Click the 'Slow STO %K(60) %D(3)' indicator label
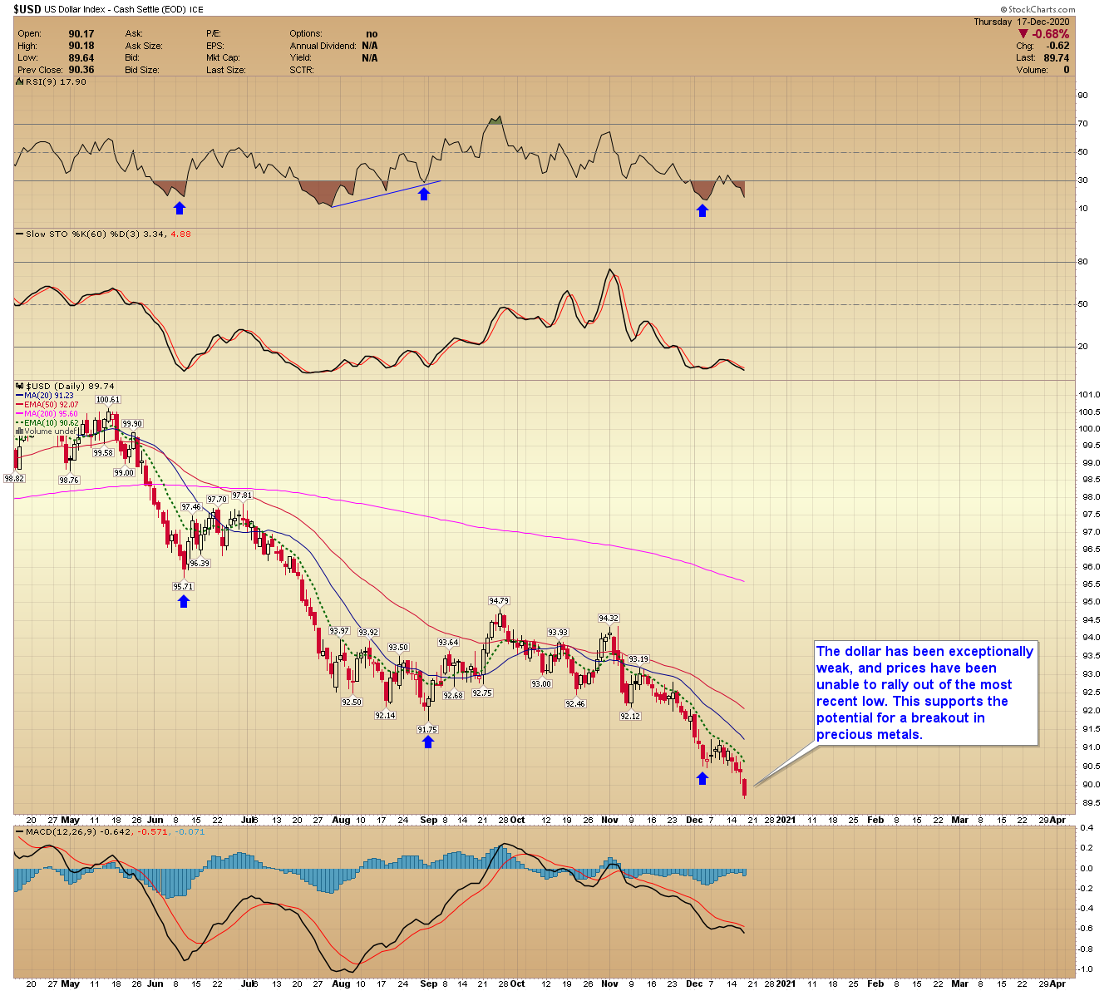Screen dimensions: 1114x991 tap(83, 234)
